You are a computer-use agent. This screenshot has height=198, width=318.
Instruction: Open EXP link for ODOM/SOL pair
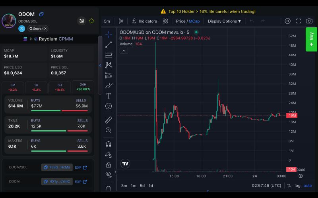[81, 168]
